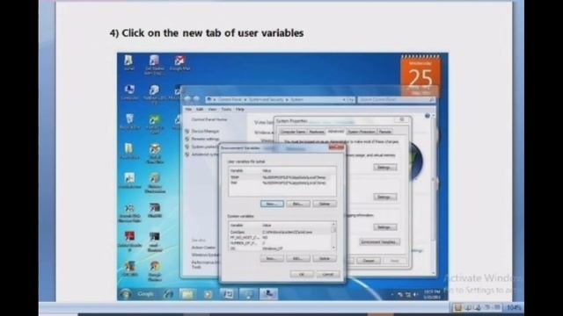Select the TMP user variable row

pyautogui.click(x=282, y=183)
